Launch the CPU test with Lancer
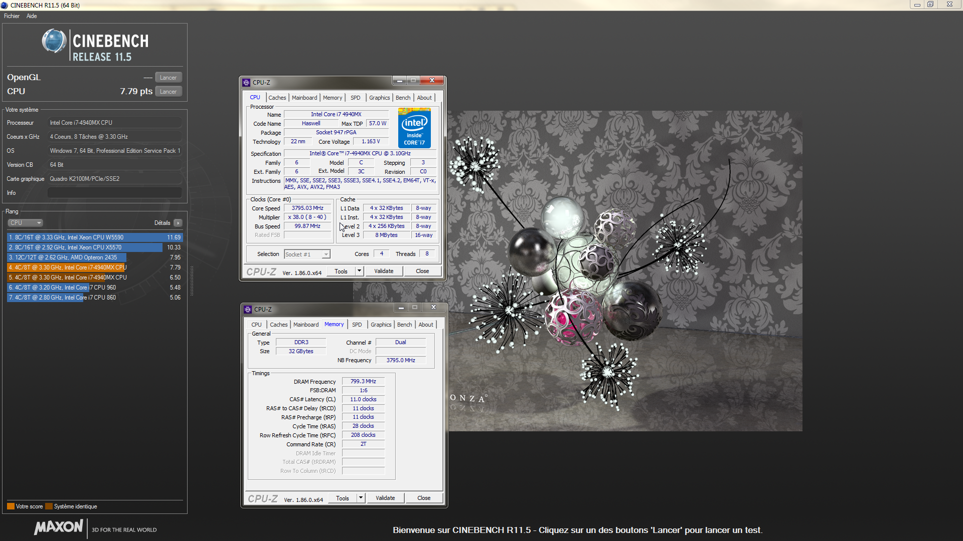This screenshot has height=541, width=963. [x=168, y=92]
